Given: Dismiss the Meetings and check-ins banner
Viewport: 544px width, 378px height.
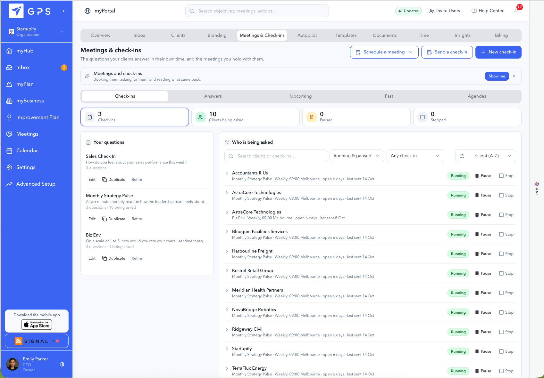Looking at the screenshot, I should click(x=514, y=76).
